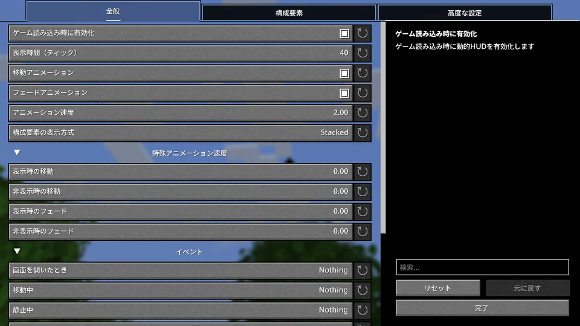Viewport: 580px width, 326px height.
Task: Adjust 表示時間（ティック） value 40
Action: pos(344,53)
